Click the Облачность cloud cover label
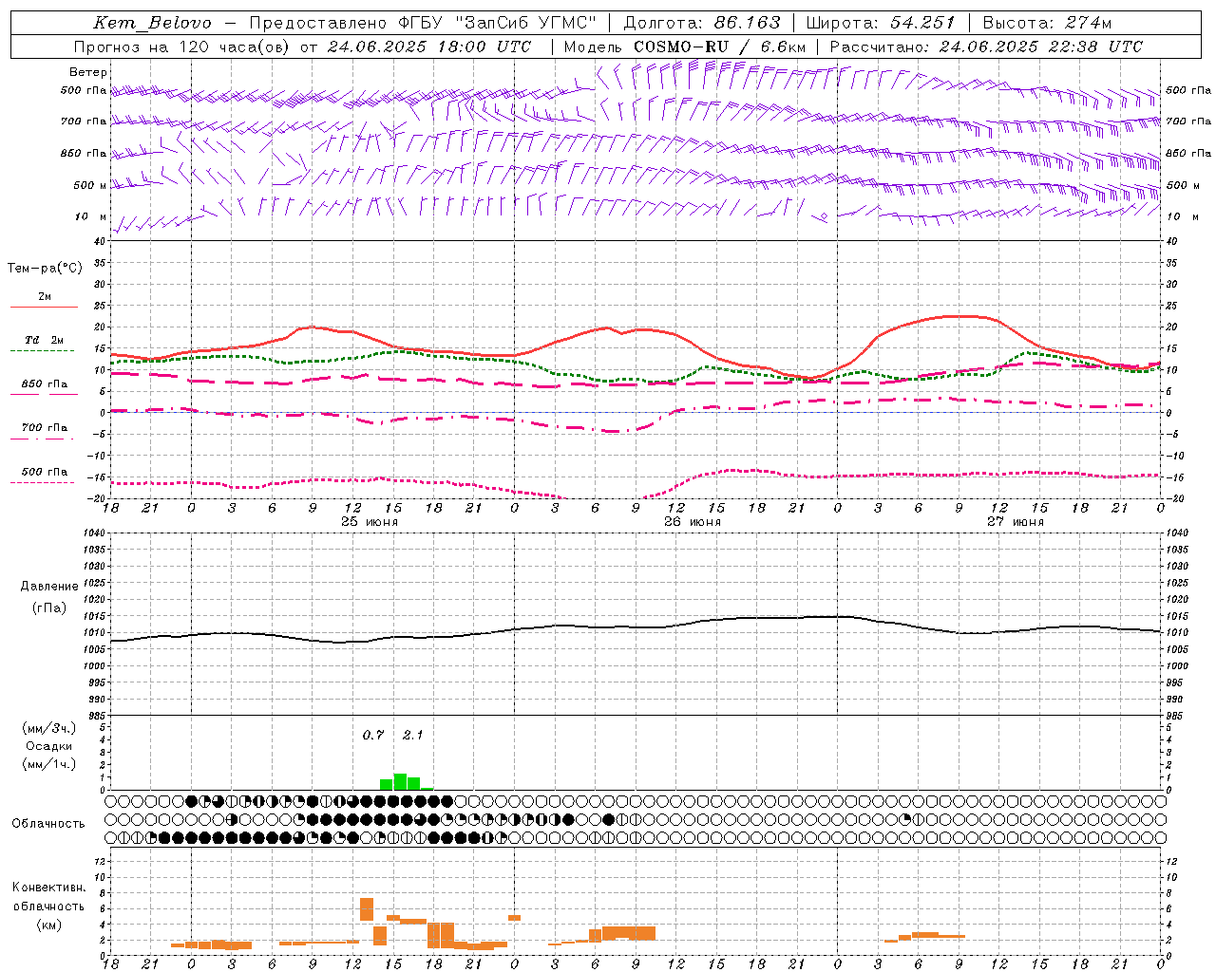The image size is (1216, 972). tap(48, 824)
